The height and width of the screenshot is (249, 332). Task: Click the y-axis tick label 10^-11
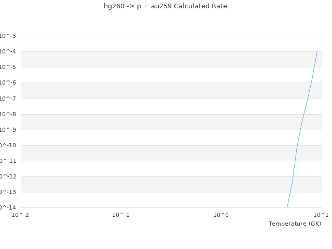[x=7, y=161]
